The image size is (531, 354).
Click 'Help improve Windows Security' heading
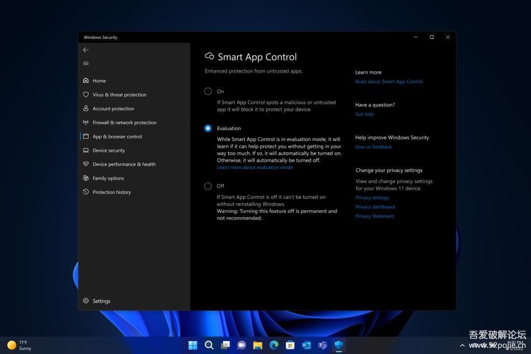click(x=392, y=137)
